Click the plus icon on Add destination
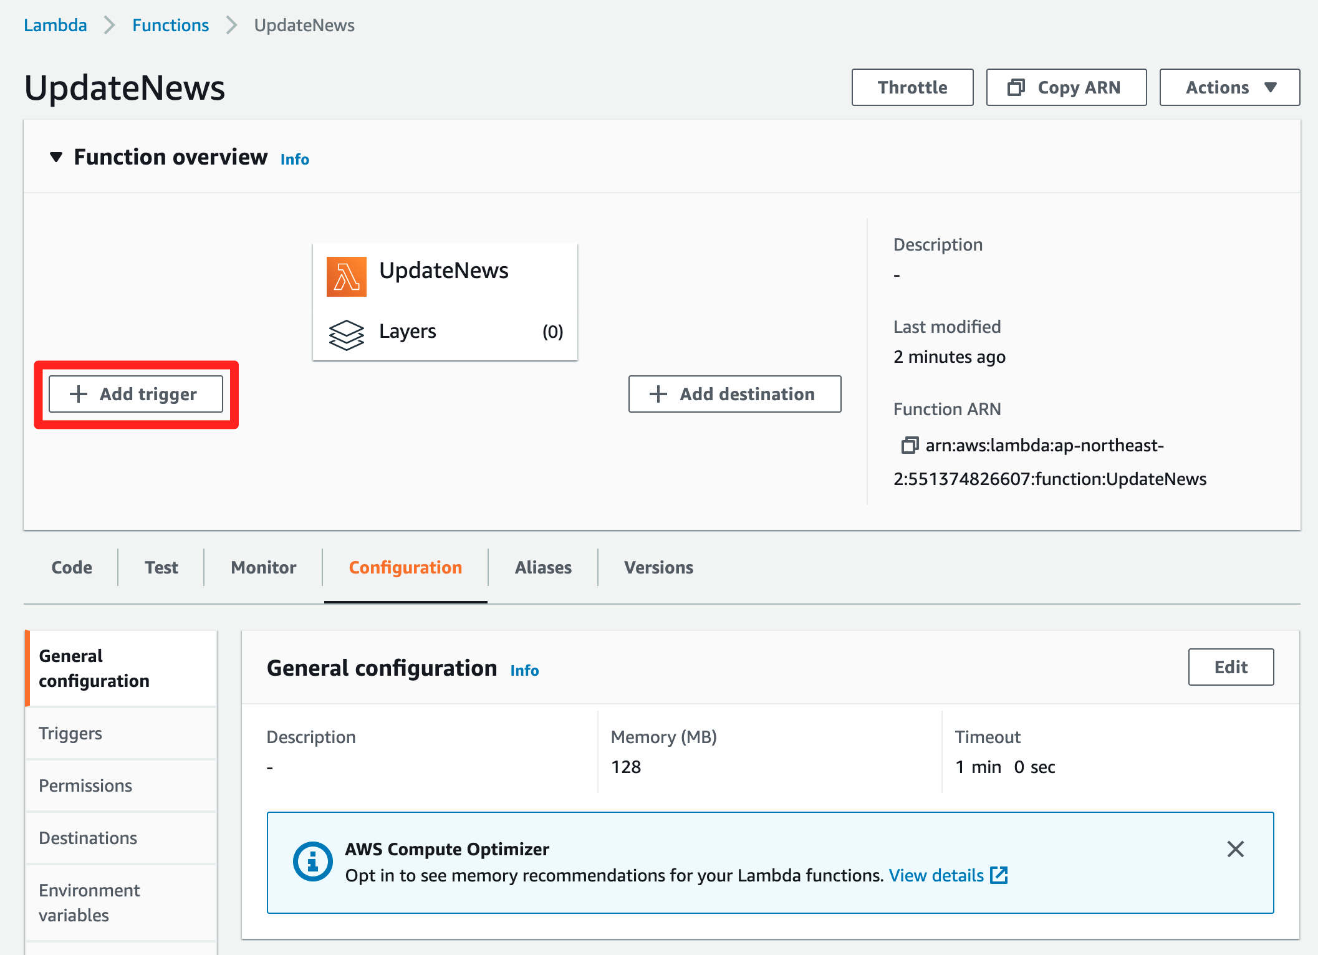The width and height of the screenshot is (1318, 955). coord(658,394)
